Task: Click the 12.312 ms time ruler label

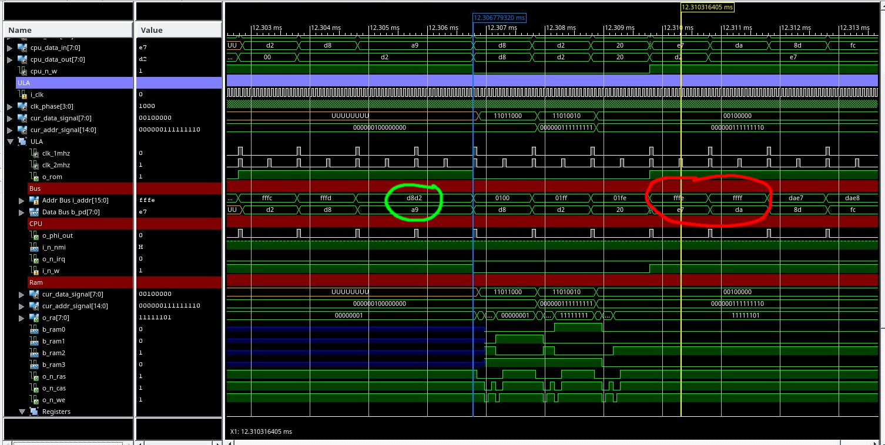Action: (x=795, y=28)
